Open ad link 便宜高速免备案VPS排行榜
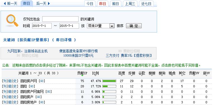This screenshot has height=105, width=216. point(79,51)
